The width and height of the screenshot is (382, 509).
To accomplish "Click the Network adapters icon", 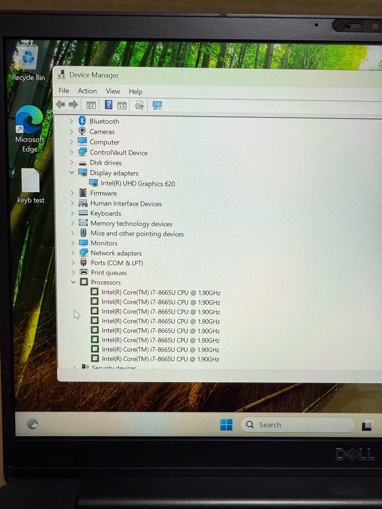I will click(84, 253).
